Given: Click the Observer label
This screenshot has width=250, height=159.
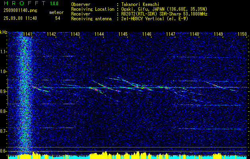Looking at the screenshot, I should click(x=81, y=4).
